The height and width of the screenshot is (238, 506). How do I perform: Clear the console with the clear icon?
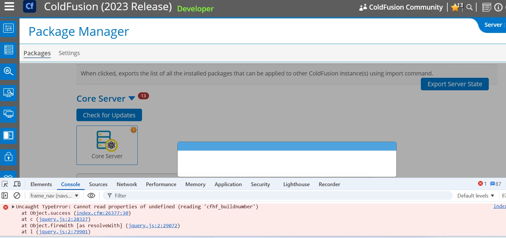click(x=17, y=195)
